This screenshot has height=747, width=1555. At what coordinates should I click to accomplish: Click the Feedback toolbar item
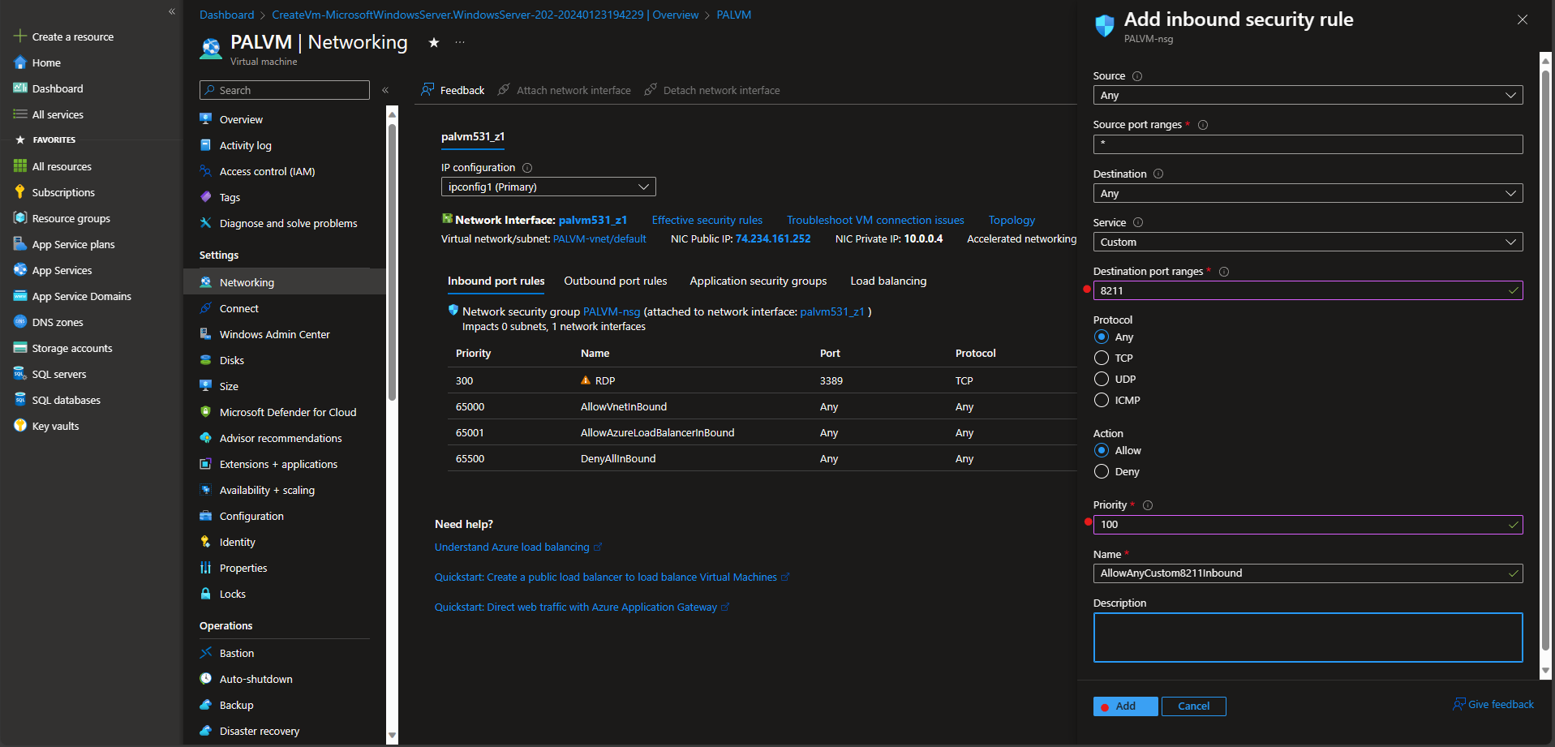453,90
